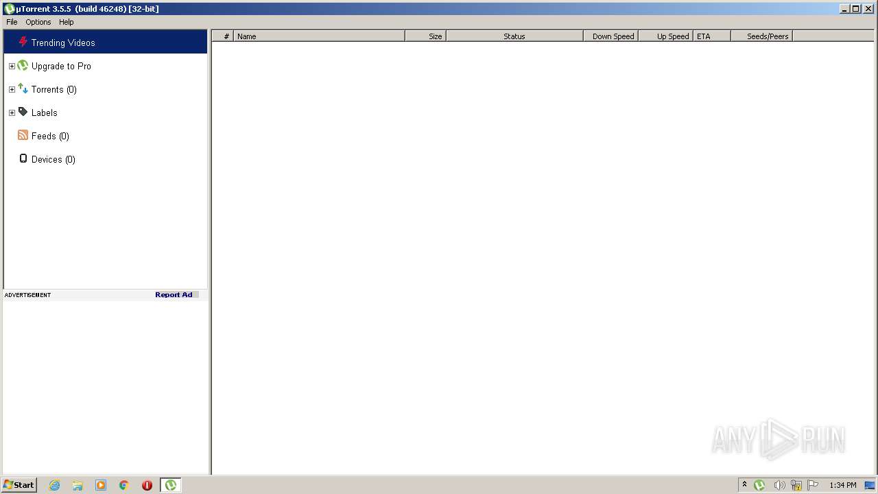This screenshot has height=494, width=878.
Task: Click the Trending Videos lightning icon
Action: 23,42
